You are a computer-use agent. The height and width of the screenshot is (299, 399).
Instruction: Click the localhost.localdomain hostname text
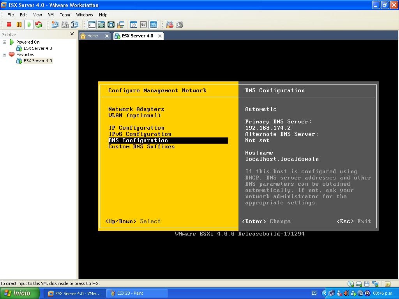pyautogui.click(x=282, y=159)
